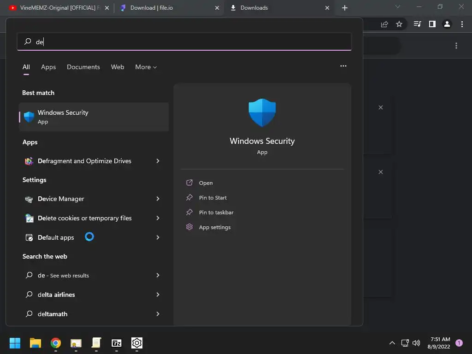472x354 pixels.
Task: Open Chrome three-dot main menu
Action: tap(462, 24)
